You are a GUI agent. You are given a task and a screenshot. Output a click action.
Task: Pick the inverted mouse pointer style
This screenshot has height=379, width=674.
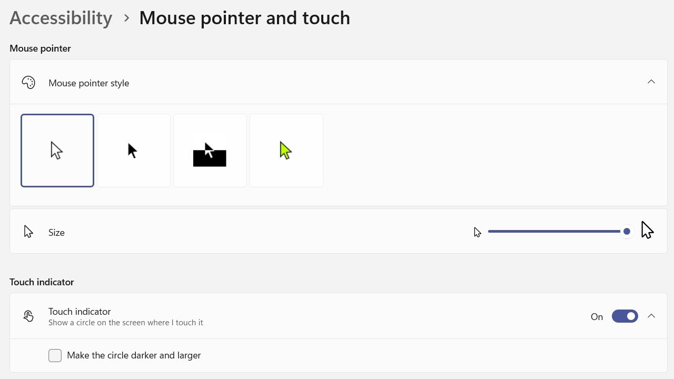point(210,151)
